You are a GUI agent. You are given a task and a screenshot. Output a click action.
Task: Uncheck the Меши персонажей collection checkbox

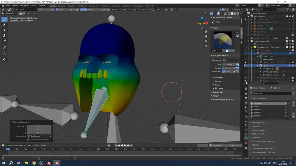[x=287, y=41]
